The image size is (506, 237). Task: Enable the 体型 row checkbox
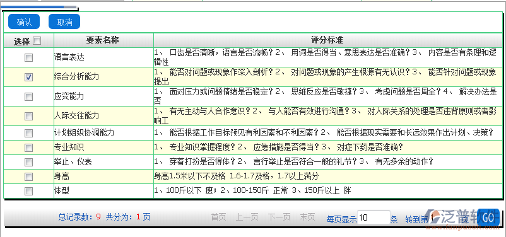29,191
